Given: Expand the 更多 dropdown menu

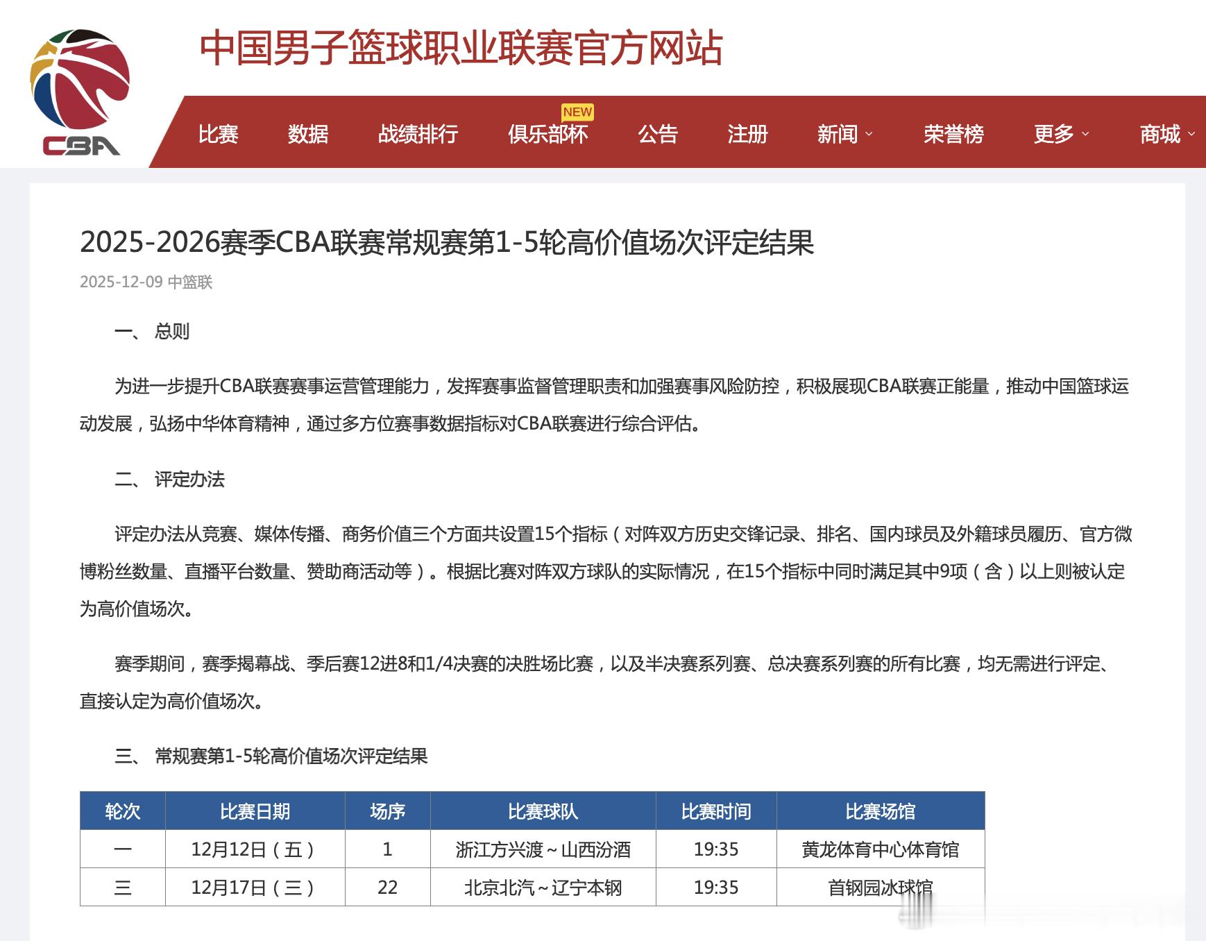Looking at the screenshot, I should pyautogui.click(x=1061, y=134).
